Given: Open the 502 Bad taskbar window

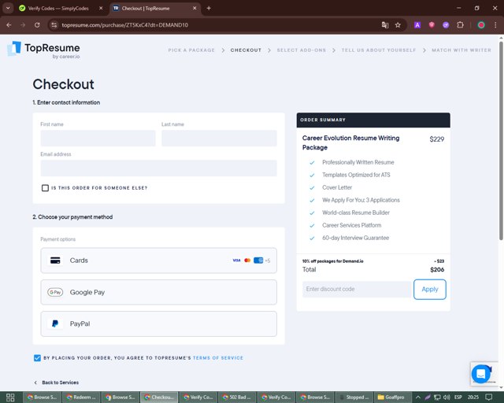Looking at the screenshot, I should (x=237, y=397).
